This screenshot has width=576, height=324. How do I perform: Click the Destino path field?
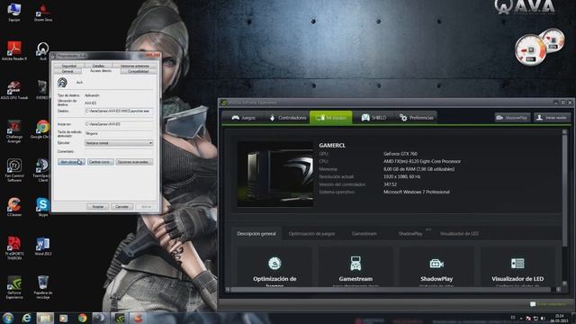119,111
